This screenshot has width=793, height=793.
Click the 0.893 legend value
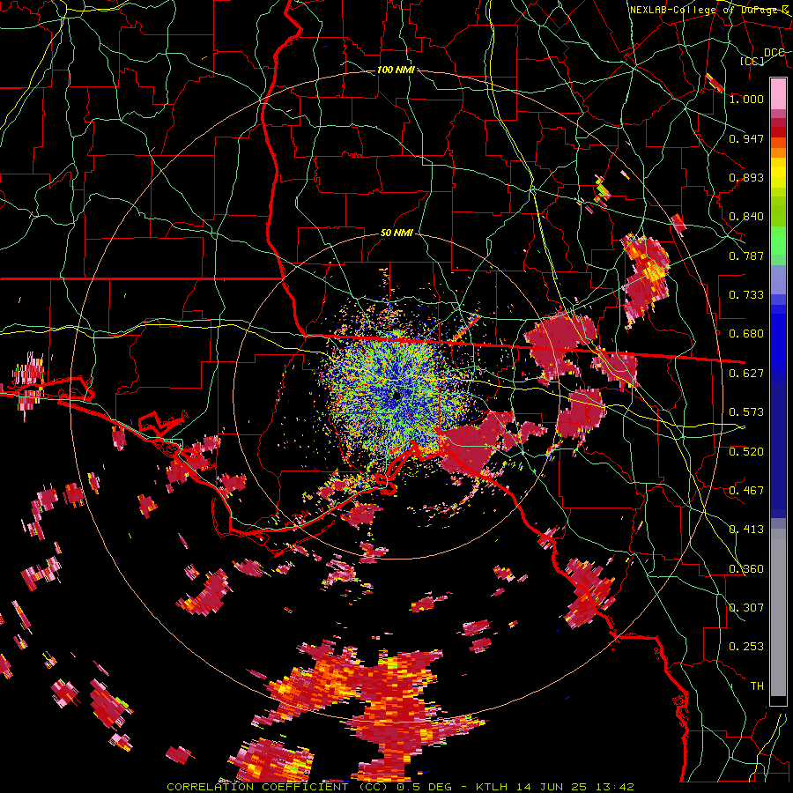coord(746,177)
